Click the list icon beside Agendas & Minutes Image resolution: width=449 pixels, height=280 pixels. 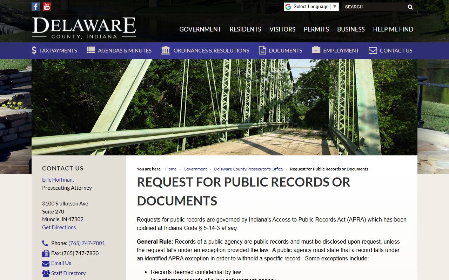(x=91, y=50)
